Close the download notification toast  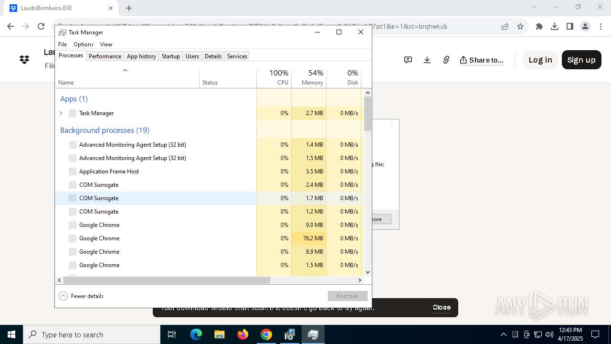pos(442,307)
